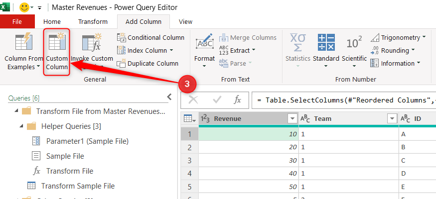Collapse the Queries pane with the chevron

coord(169,97)
